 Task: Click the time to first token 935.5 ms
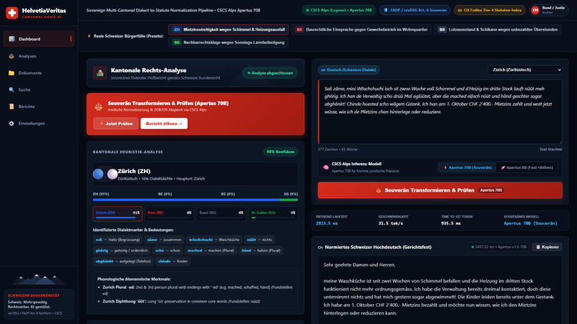[x=451, y=223]
